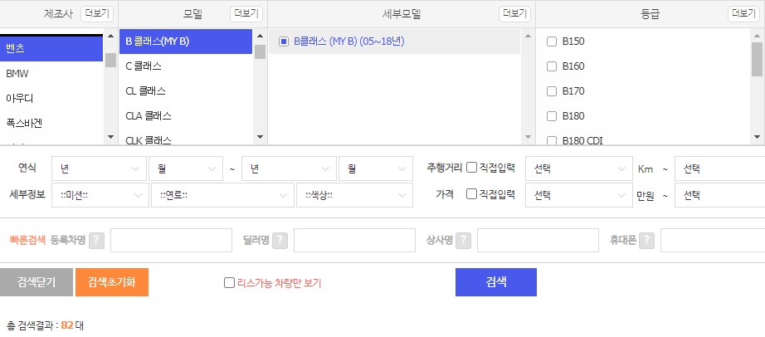Select B 클래스(MY B) model
Viewport: 765px width, 337px height.
[x=186, y=42]
